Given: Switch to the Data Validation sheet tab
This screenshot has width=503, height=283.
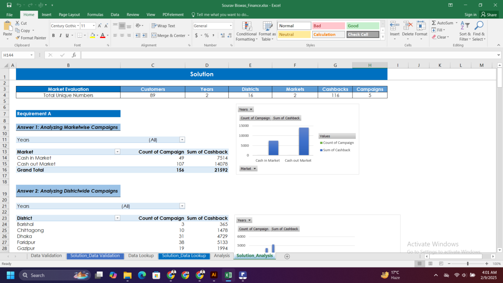Looking at the screenshot, I should pyautogui.click(x=46, y=256).
